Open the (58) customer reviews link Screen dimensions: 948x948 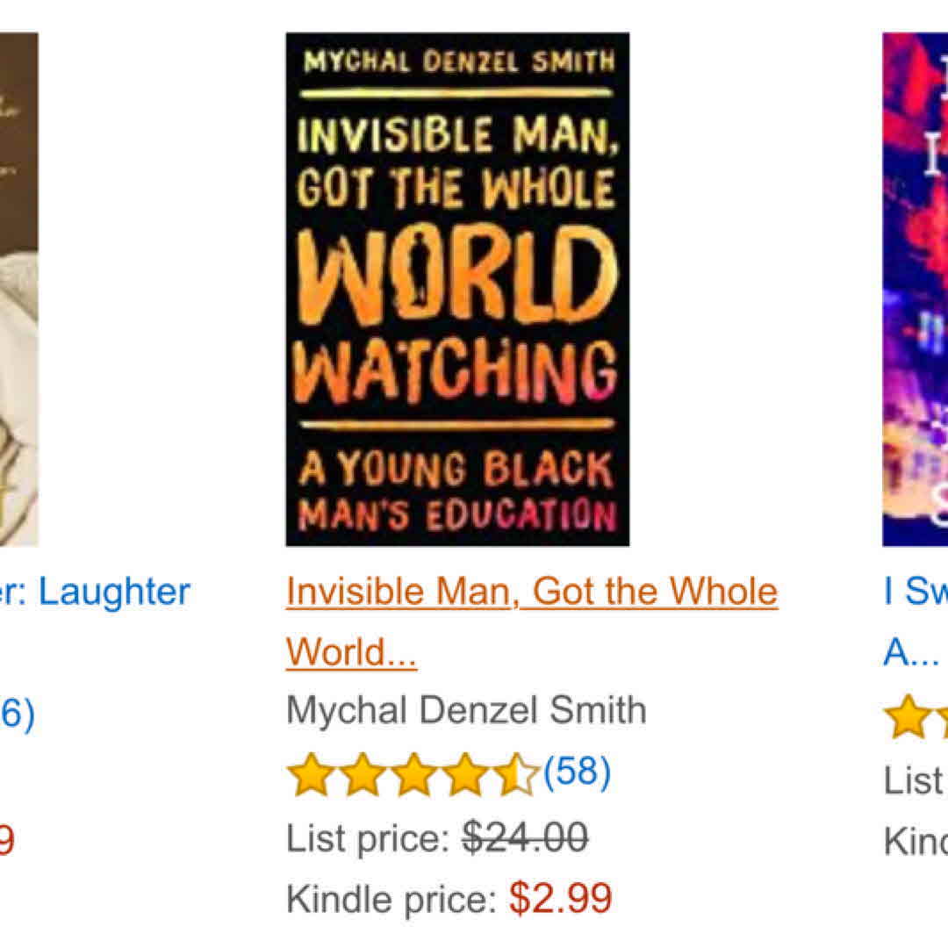(577, 772)
